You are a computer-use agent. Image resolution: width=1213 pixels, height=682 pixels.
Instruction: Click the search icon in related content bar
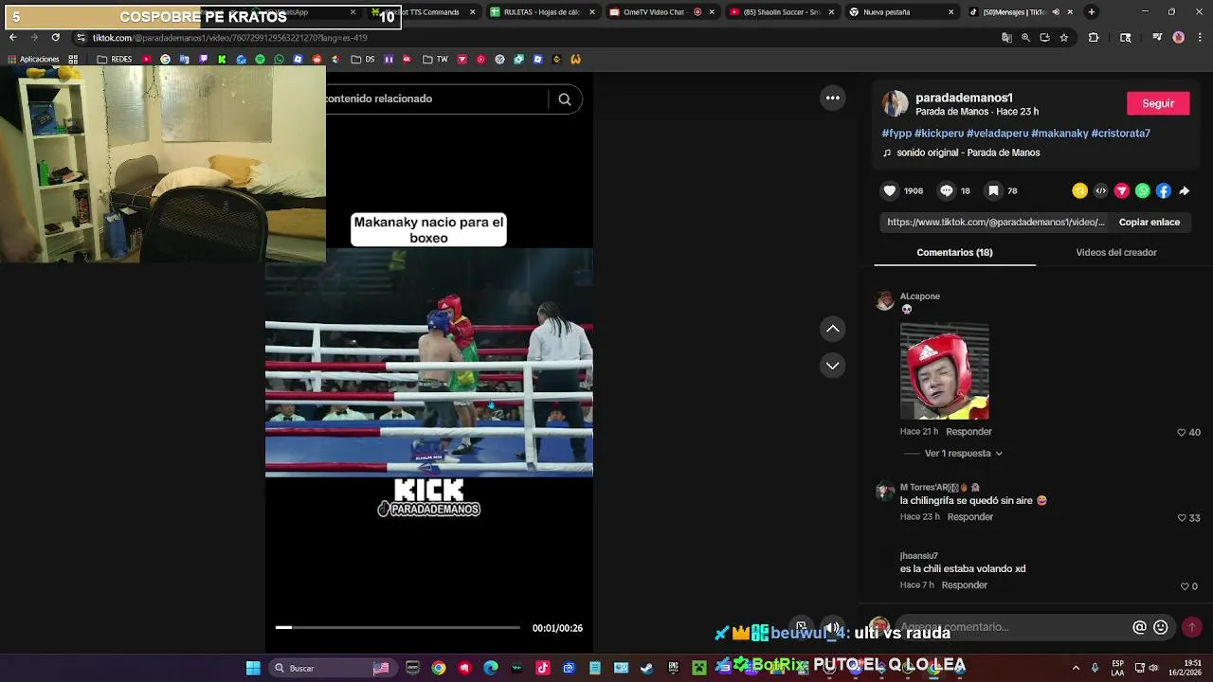(x=565, y=99)
